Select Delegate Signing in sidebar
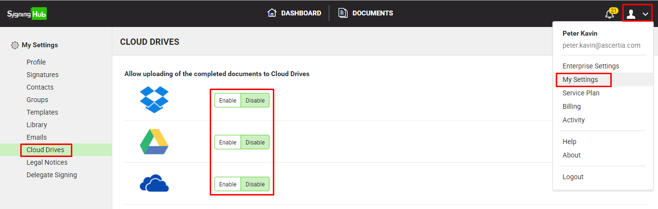The image size is (658, 209). (x=52, y=175)
